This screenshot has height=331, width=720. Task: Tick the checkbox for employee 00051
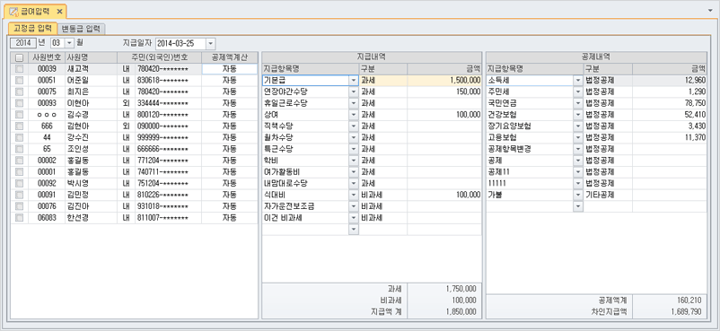pos(19,80)
